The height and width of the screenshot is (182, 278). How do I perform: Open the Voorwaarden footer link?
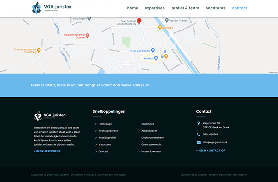(105, 175)
